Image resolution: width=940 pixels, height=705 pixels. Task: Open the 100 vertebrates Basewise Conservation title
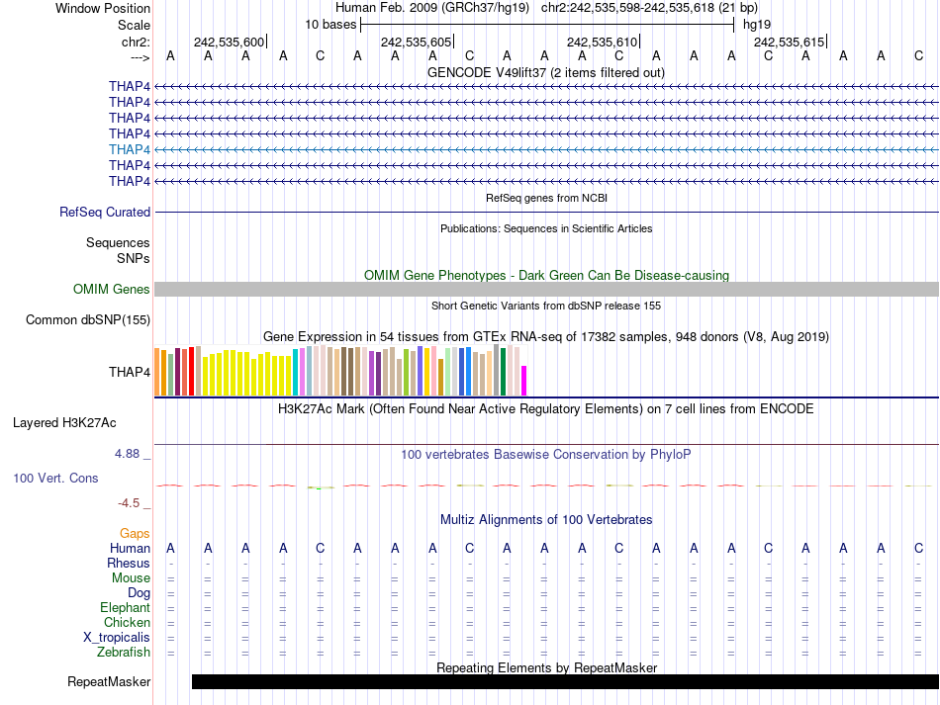pyautogui.click(x=545, y=455)
